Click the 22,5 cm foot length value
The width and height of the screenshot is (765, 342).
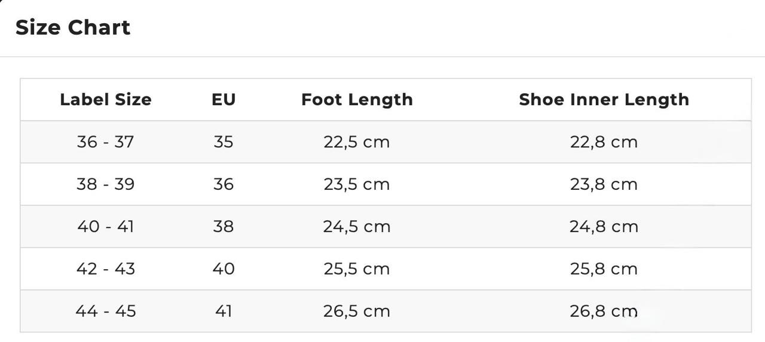tap(357, 142)
